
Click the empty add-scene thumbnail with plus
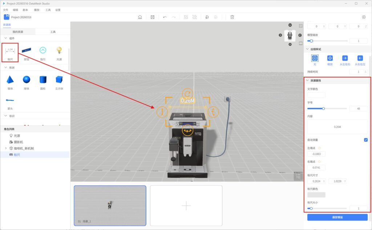click(186, 206)
